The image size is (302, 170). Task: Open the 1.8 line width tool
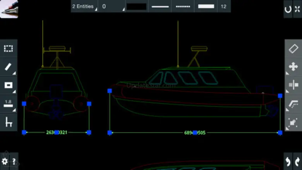pos(9,104)
